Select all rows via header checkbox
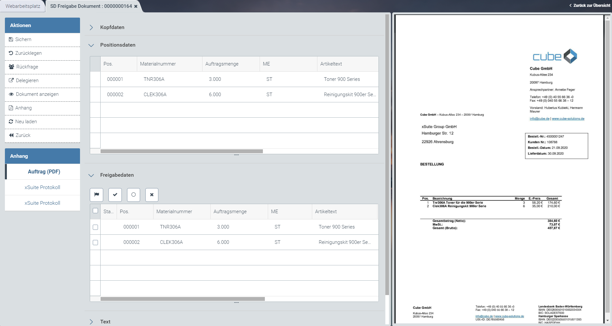Screen dimensions: 612x326 pos(95,211)
